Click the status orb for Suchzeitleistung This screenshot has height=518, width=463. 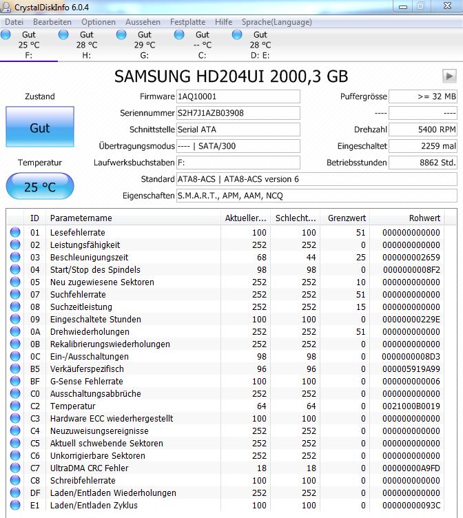tap(15, 307)
